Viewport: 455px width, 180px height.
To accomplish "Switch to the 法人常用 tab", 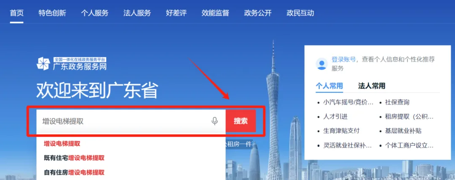I will (x=372, y=86).
